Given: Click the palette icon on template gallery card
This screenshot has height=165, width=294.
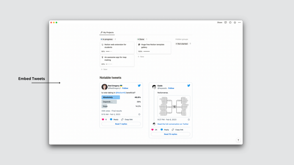Looking at the screenshot, I should tap(139, 44).
